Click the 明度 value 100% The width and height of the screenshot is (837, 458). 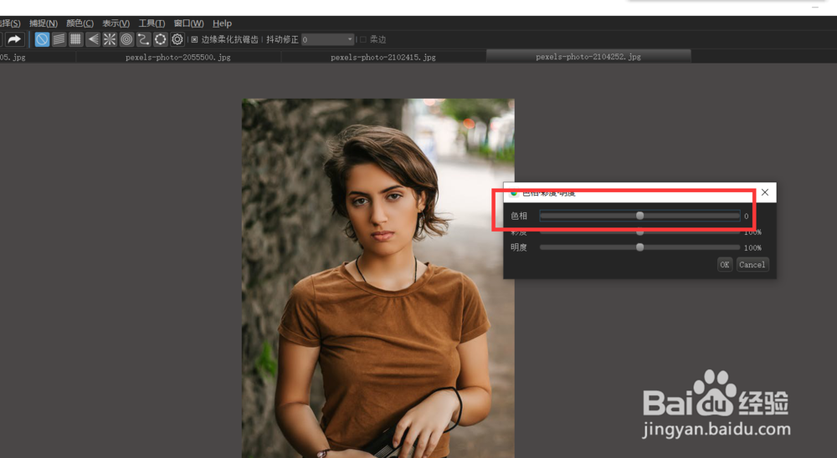752,248
